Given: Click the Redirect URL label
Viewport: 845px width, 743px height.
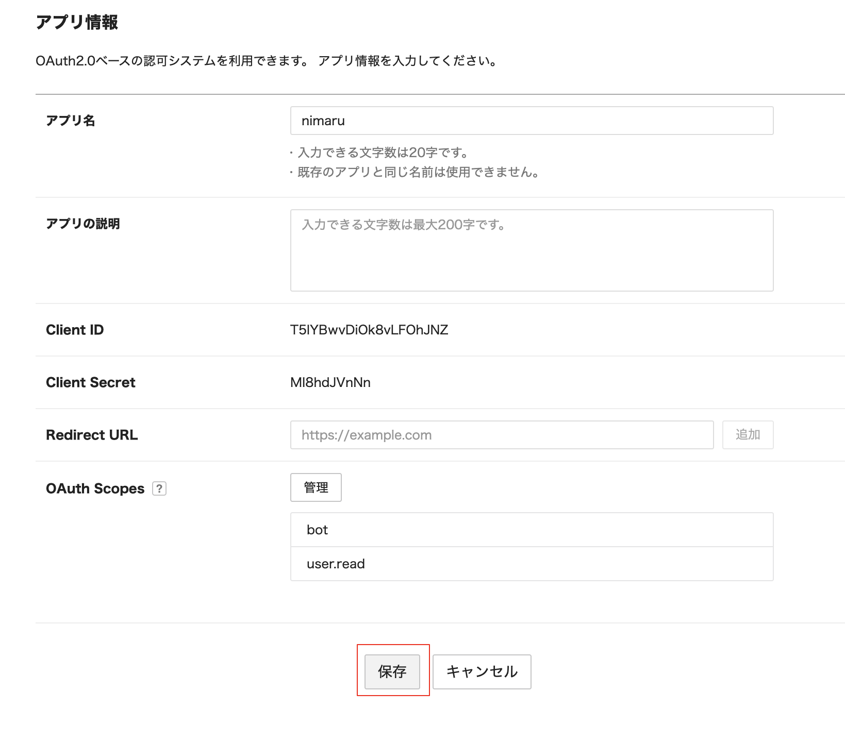Looking at the screenshot, I should (91, 434).
